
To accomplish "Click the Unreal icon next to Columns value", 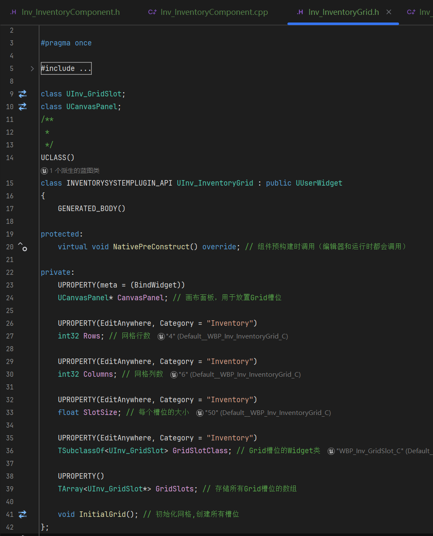I will 174,375.
